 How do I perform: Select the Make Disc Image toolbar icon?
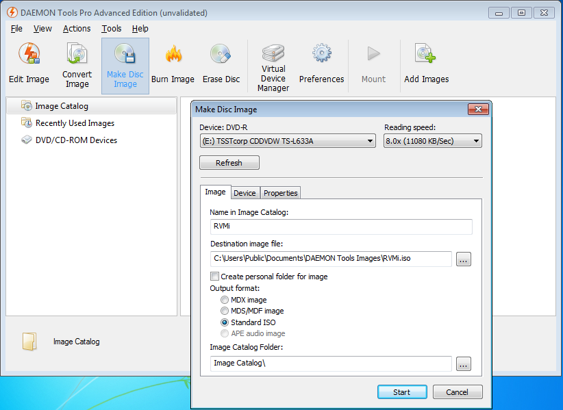tap(125, 66)
